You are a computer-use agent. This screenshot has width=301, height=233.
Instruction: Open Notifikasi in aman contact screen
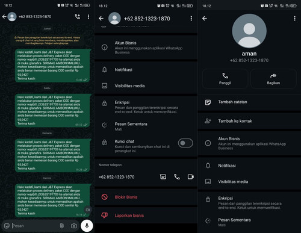(x=249, y=166)
